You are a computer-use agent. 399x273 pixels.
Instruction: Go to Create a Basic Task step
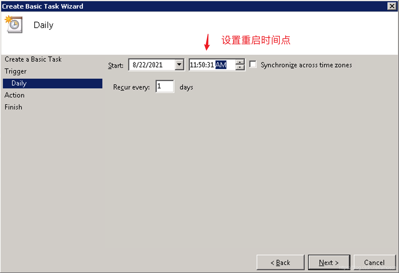pyautogui.click(x=33, y=59)
